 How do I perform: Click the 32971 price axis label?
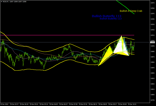153,3
